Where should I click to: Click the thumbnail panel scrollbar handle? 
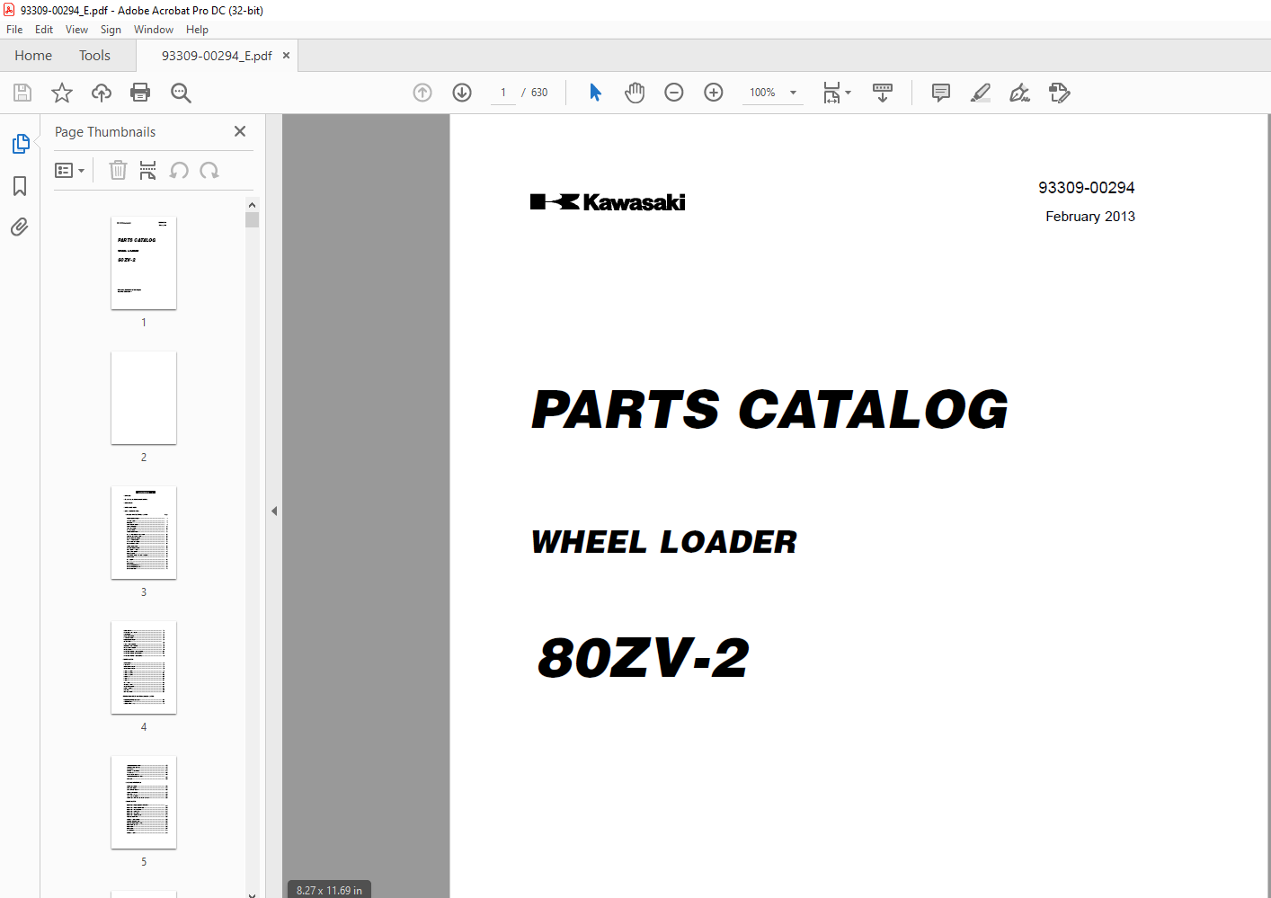click(252, 220)
